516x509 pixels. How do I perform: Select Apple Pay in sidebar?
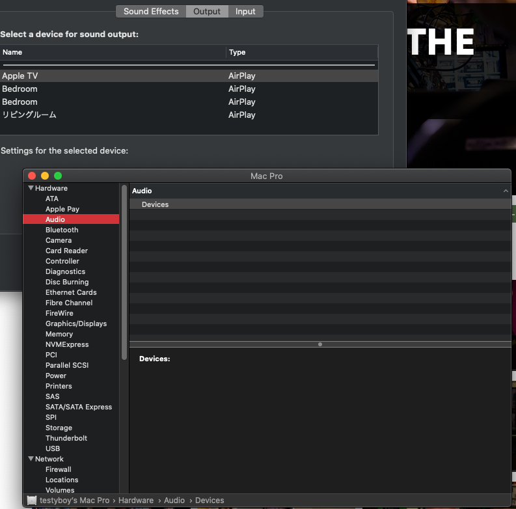click(62, 209)
